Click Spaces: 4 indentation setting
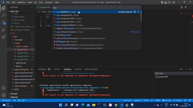The width and height of the screenshot is (193, 108). click(x=138, y=100)
